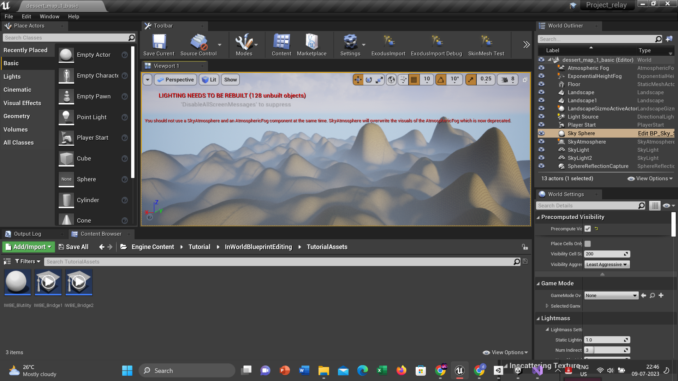This screenshot has height=381, width=678.
Task: Click the Save Current toolbar icon
Action: point(159,45)
